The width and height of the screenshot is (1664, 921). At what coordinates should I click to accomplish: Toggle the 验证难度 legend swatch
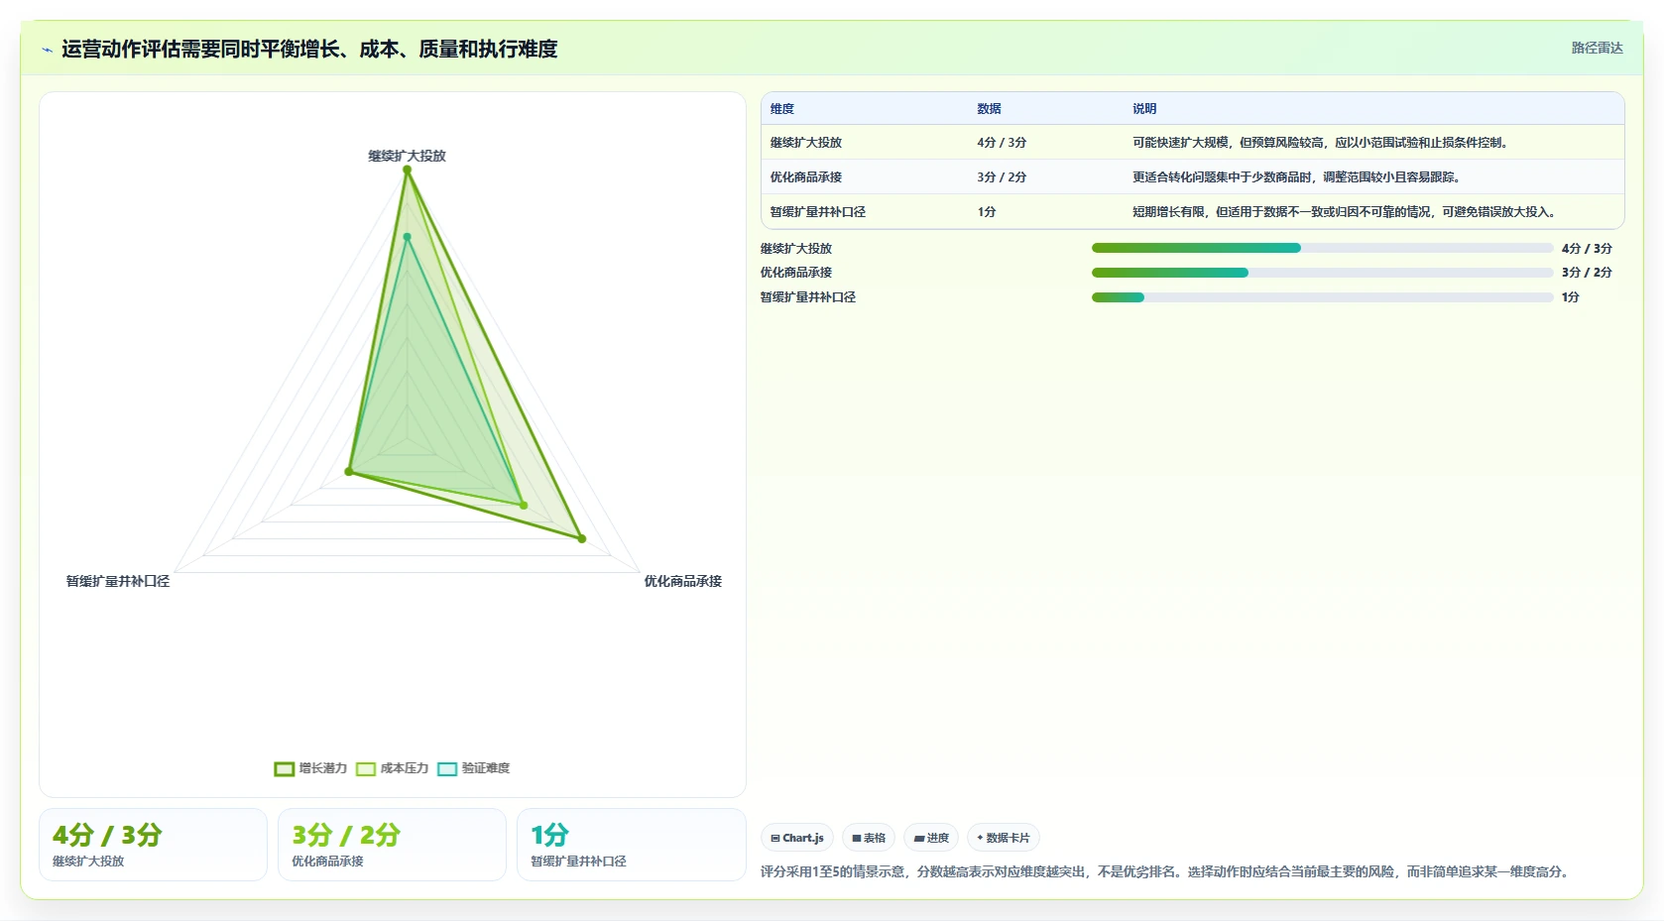click(x=447, y=769)
